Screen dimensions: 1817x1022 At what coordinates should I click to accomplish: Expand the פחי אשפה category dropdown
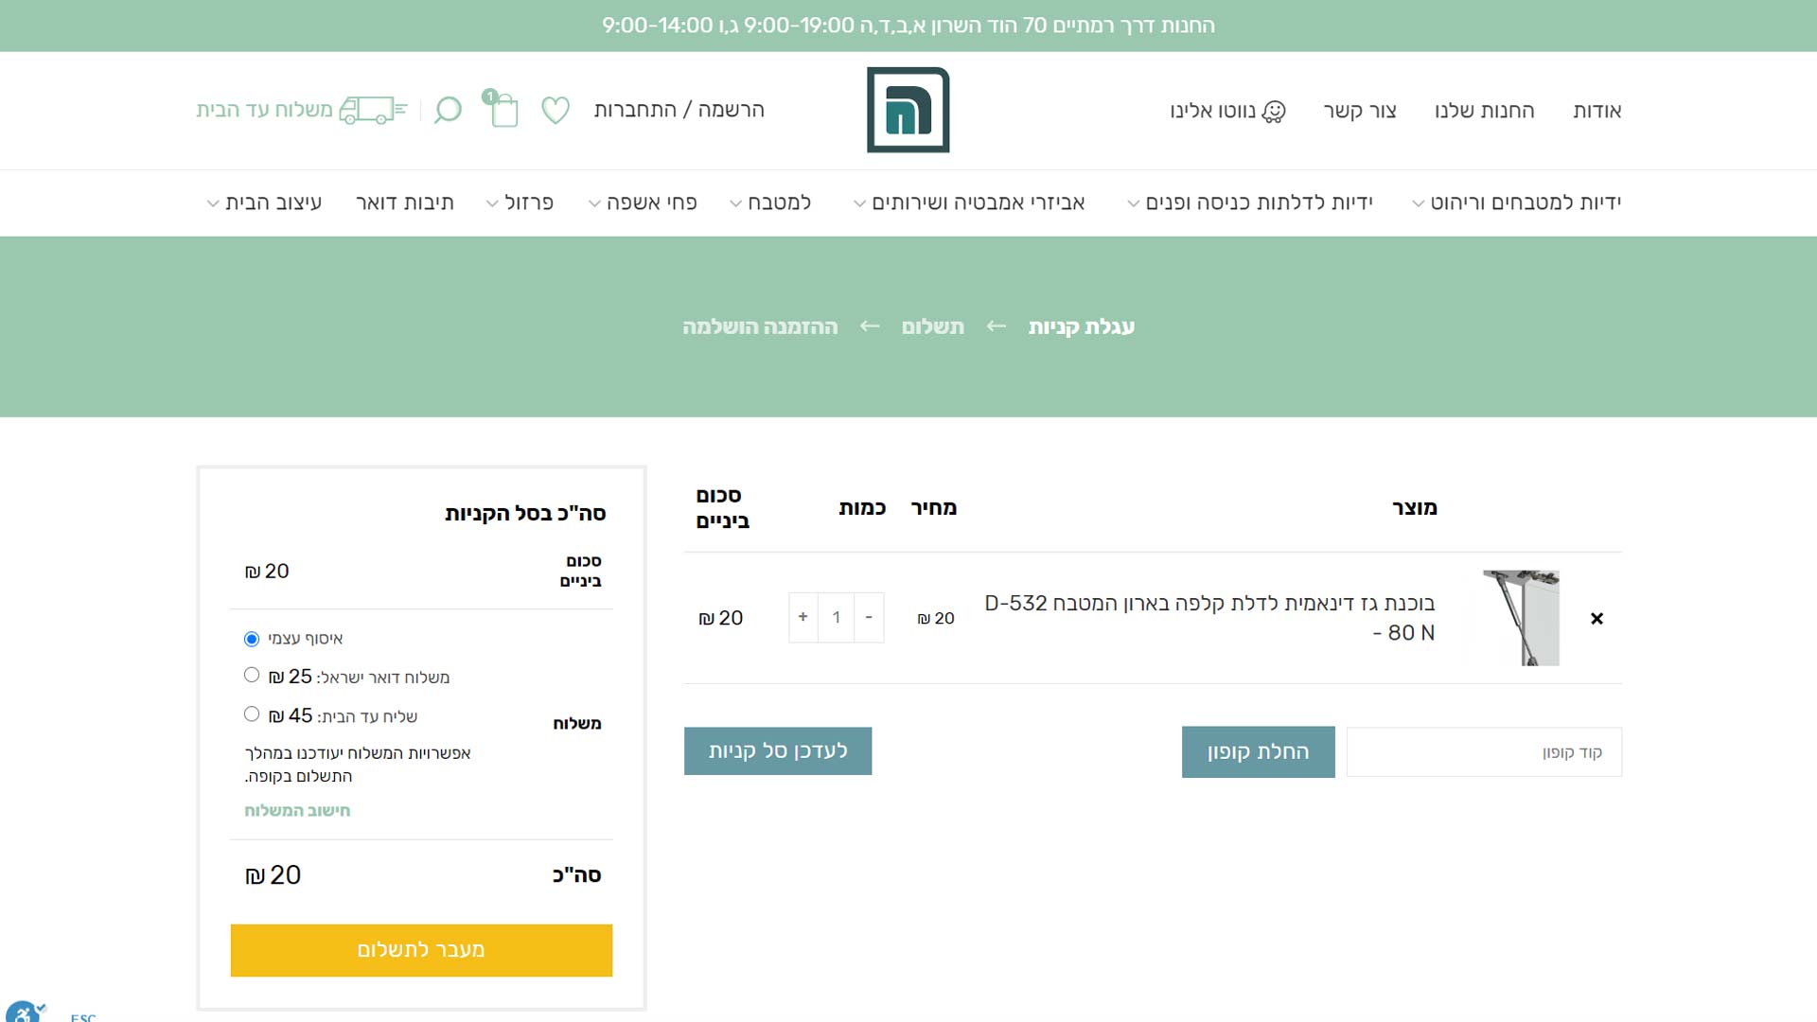pos(643,203)
